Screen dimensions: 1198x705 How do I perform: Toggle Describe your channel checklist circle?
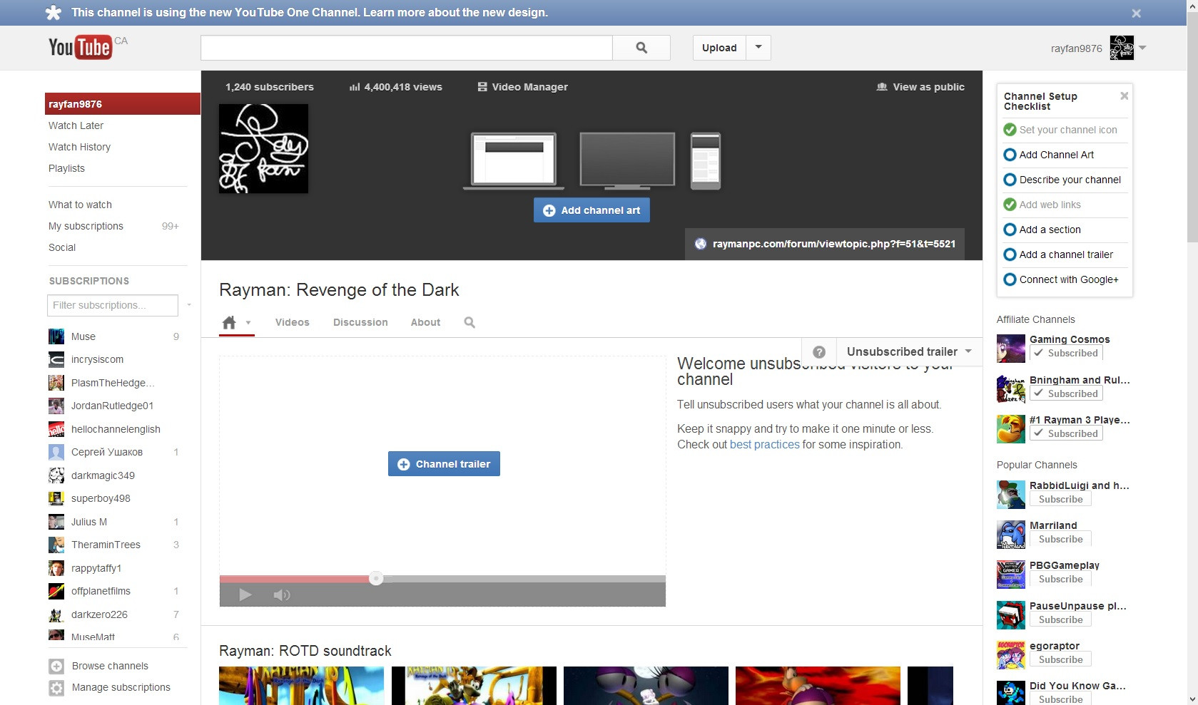point(1010,180)
